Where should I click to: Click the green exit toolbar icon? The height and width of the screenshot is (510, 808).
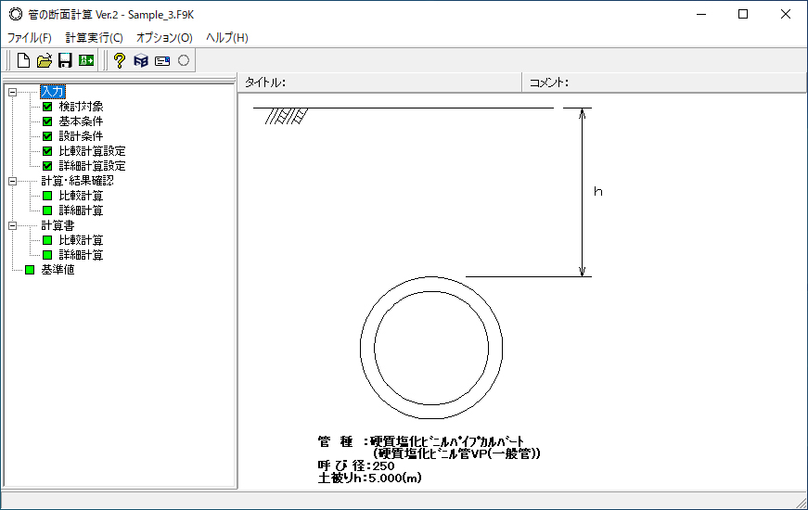coord(86,61)
